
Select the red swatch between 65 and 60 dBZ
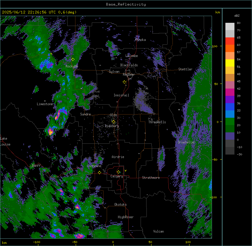click(230, 41)
